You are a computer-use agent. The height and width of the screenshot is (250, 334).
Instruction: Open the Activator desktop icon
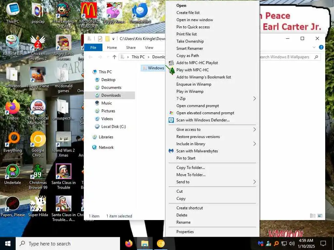pos(13,77)
